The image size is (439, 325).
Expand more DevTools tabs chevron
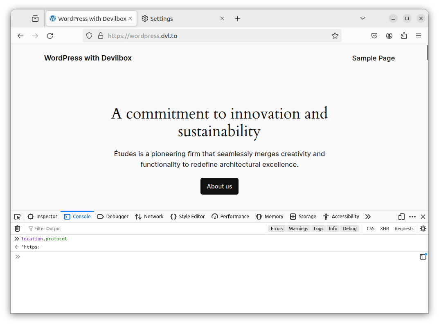point(368,217)
